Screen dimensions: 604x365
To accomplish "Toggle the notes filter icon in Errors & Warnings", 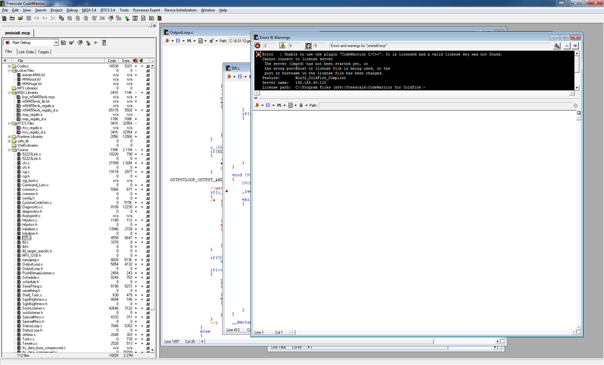I will 308,45.
